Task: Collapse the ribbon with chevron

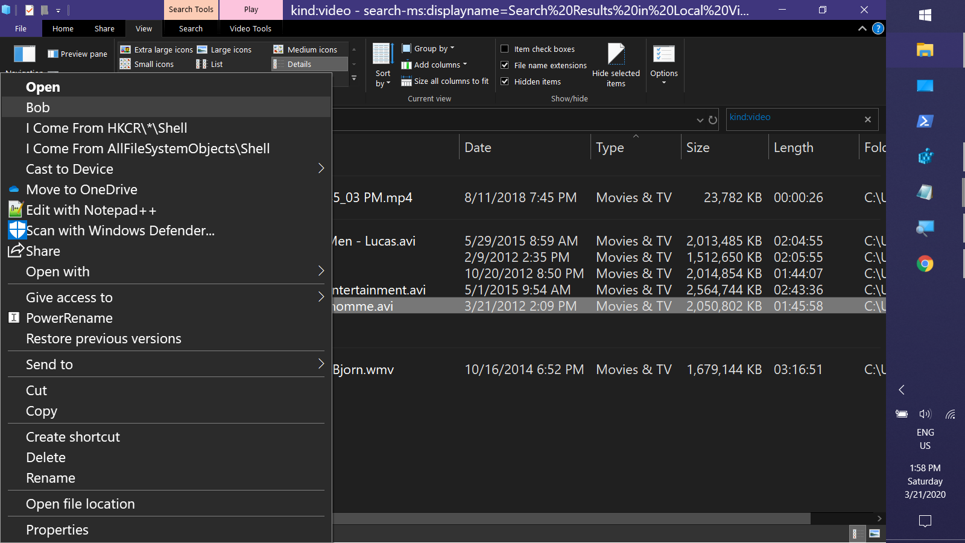Action: click(x=862, y=28)
